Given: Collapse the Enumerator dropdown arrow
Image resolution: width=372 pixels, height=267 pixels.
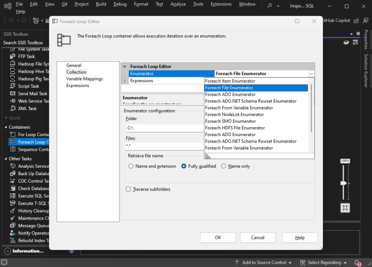Looking at the screenshot, I should click(311, 74).
